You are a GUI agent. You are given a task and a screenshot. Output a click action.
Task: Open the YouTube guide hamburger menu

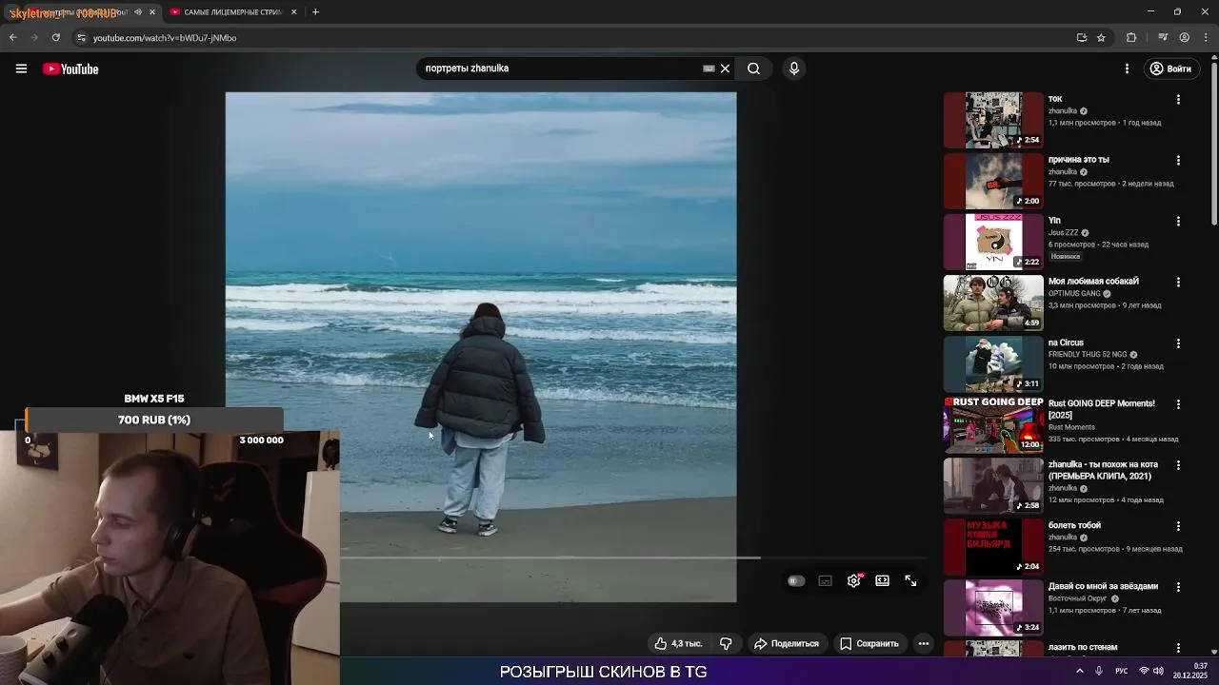[21, 68]
